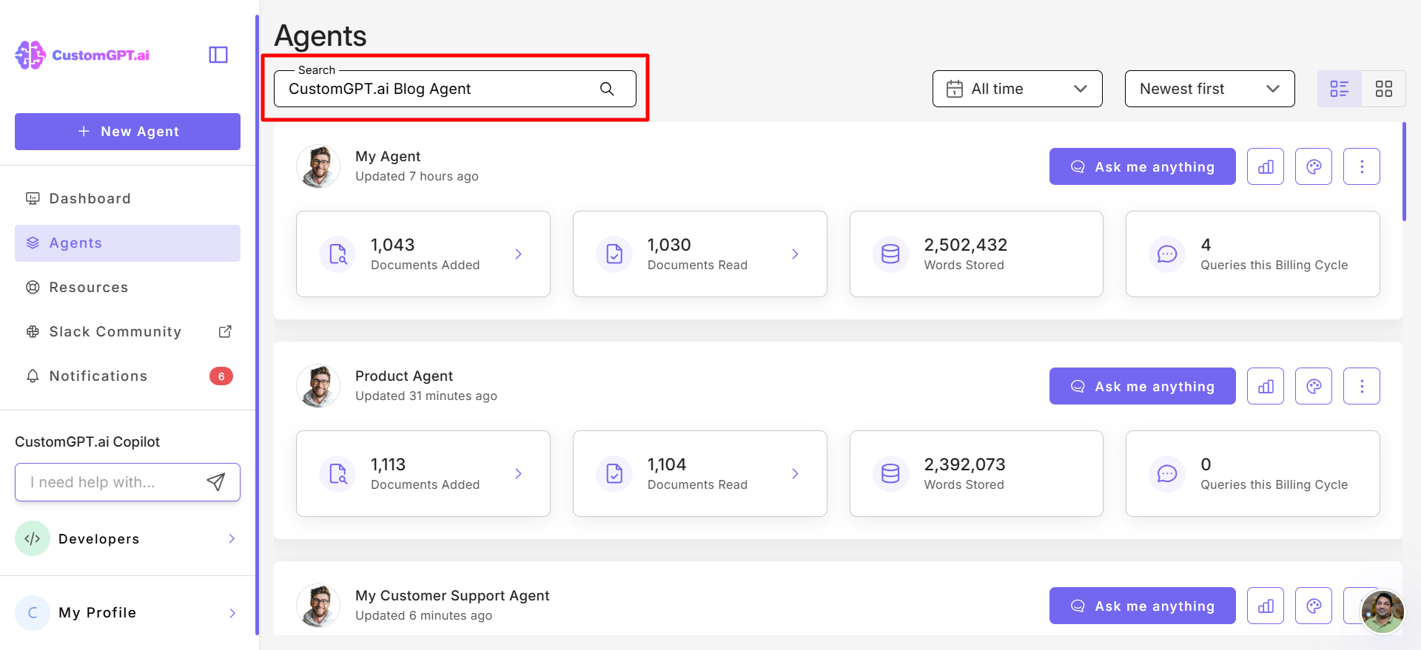Go to Dashboard in sidebar

click(x=127, y=198)
